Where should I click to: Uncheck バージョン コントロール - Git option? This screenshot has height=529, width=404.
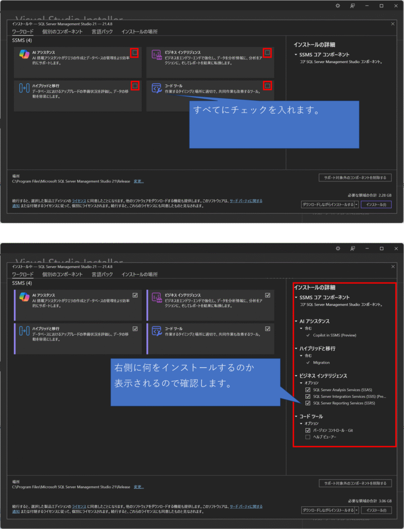tap(308, 430)
